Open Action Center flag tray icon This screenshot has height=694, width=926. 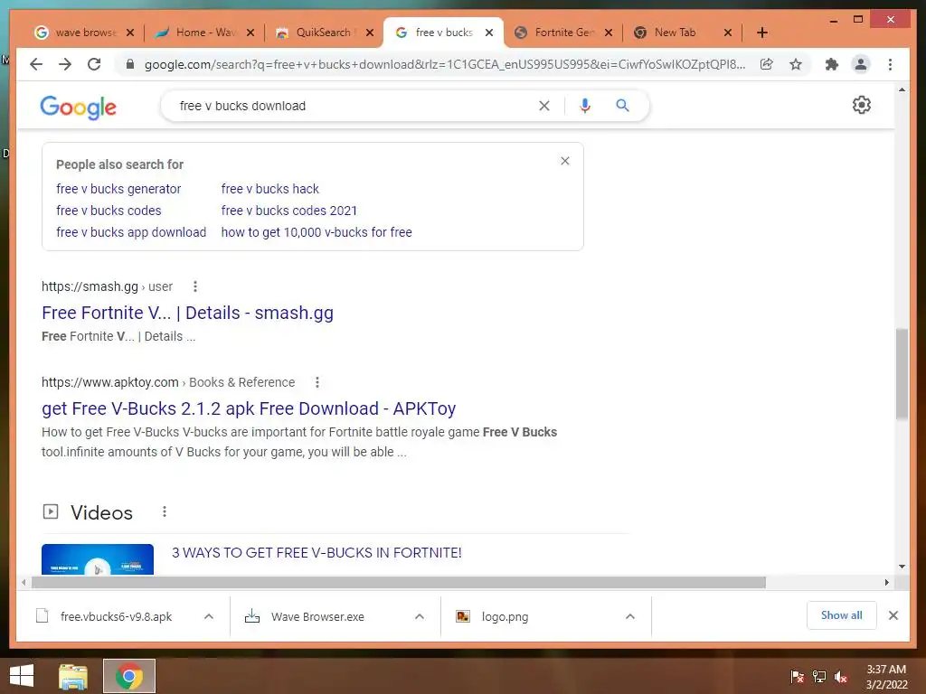798,676
